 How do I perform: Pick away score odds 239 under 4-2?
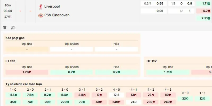(151, 102)
